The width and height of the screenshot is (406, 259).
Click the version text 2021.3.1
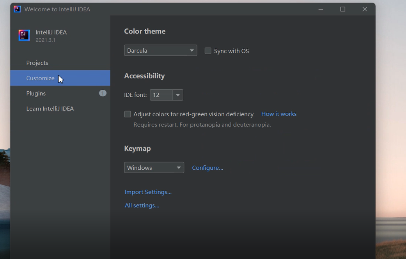click(45, 40)
